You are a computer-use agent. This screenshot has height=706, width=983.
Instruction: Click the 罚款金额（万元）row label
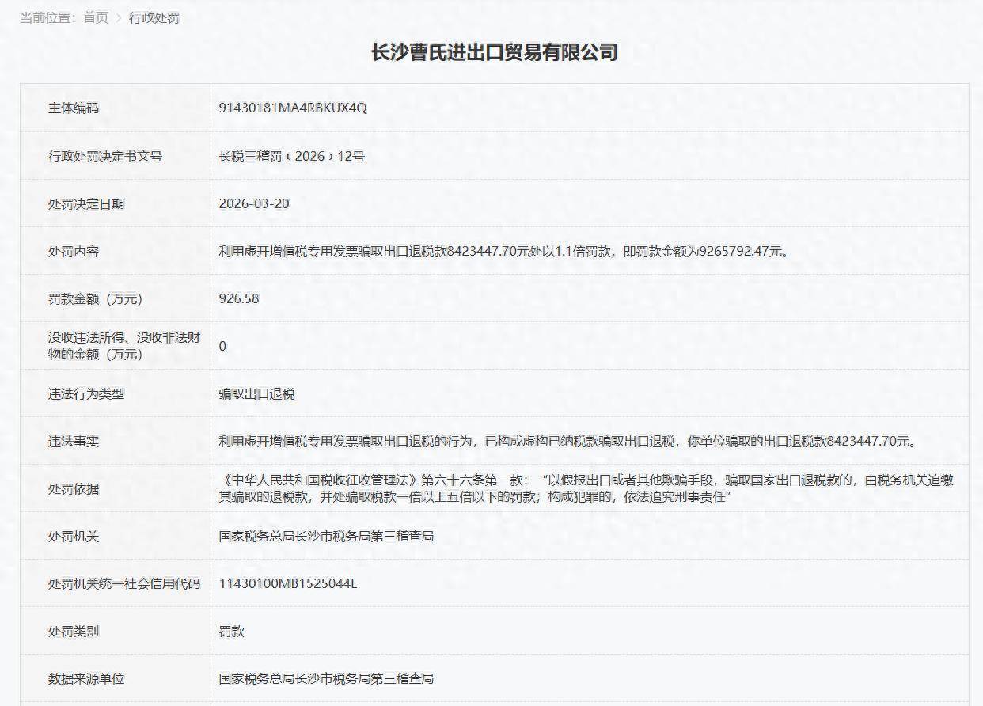[95, 298]
